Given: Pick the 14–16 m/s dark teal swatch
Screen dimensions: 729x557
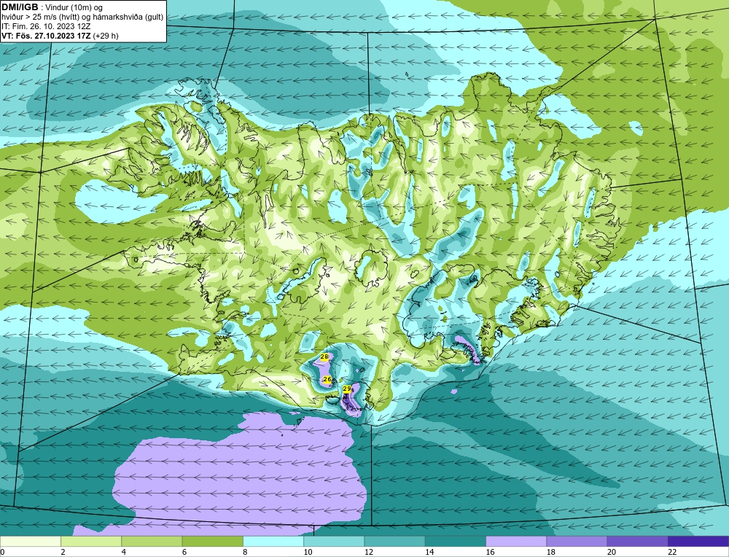Looking at the screenshot, I should click(x=455, y=541).
